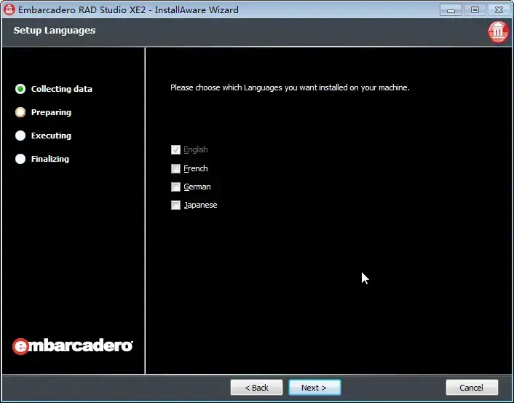Click the disabled English checkbox
Image resolution: width=514 pixels, height=403 pixels.
(x=175, y=149)
